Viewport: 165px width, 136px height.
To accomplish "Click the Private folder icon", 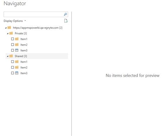I will point(11,33).
